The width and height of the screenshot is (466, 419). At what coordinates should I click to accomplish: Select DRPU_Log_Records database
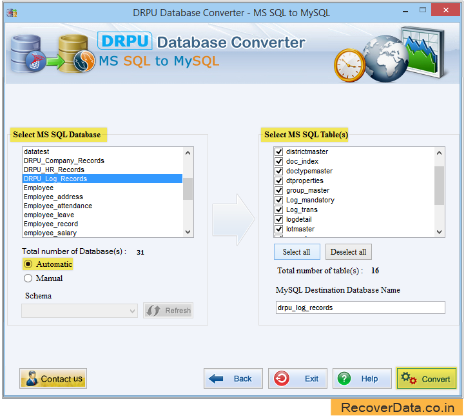click(x=102, y=179)
